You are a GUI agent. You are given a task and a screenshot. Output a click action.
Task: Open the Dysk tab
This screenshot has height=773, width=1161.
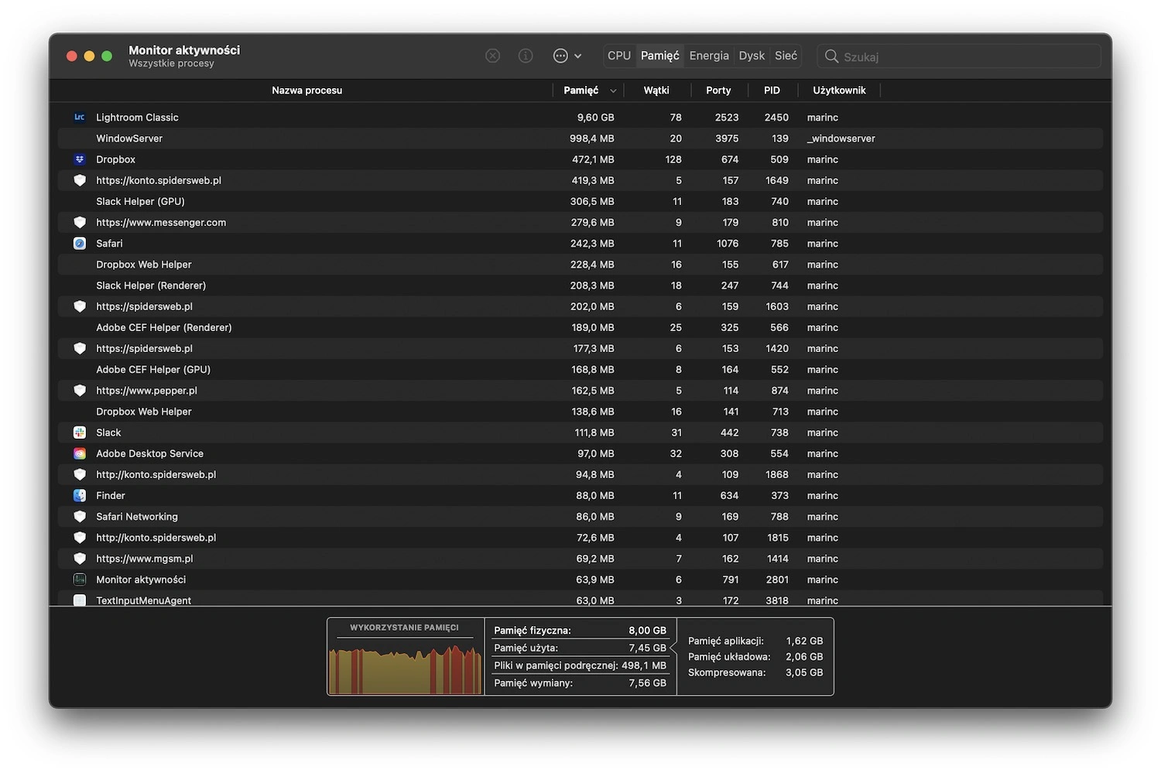[752, 56]
